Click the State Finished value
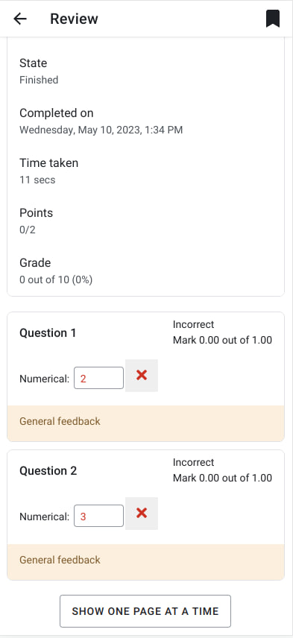The height and width of the screenshot is (638, 293). 39,80
